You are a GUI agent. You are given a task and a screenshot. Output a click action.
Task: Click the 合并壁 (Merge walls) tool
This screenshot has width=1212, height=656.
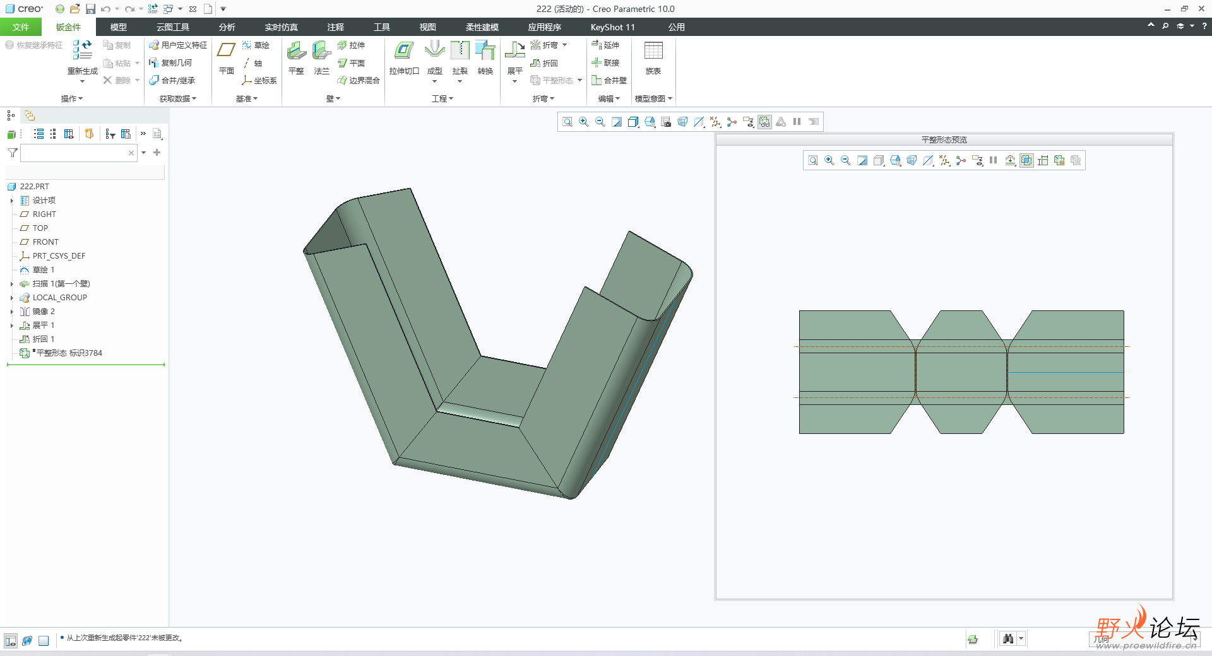click(x=609, y=81)
